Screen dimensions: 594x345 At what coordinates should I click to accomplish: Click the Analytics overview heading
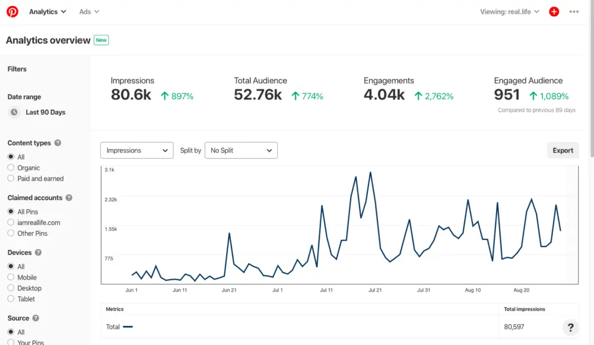48,40
